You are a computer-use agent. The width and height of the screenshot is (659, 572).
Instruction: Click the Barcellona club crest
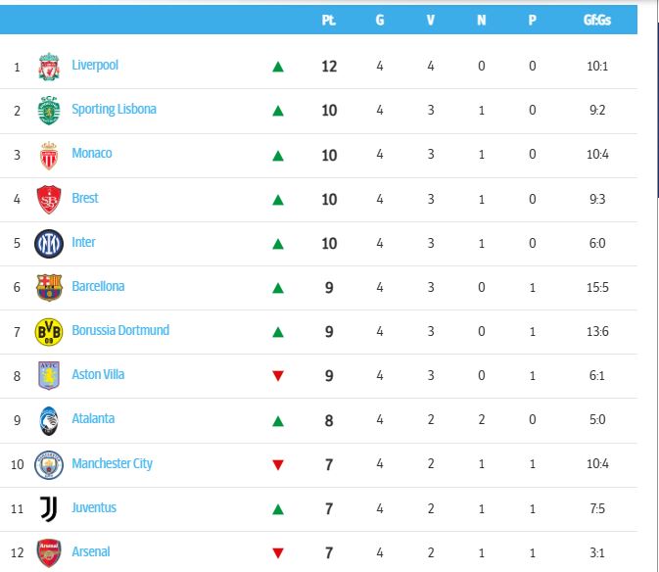tap(49, 287)
